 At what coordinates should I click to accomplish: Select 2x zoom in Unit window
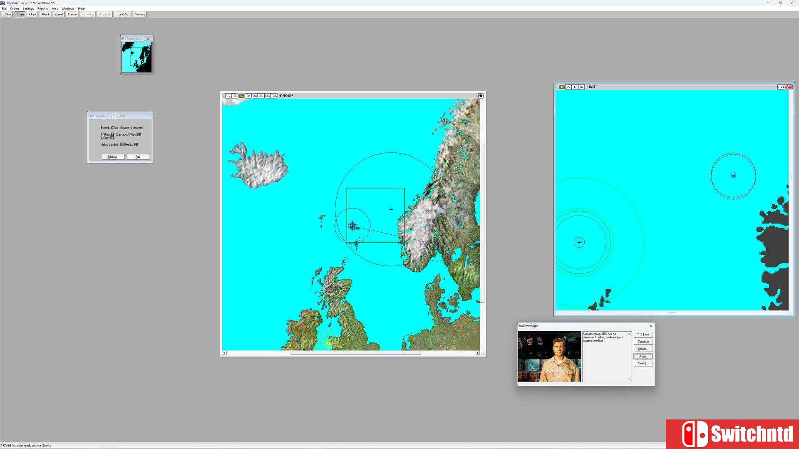click(568, 87)
